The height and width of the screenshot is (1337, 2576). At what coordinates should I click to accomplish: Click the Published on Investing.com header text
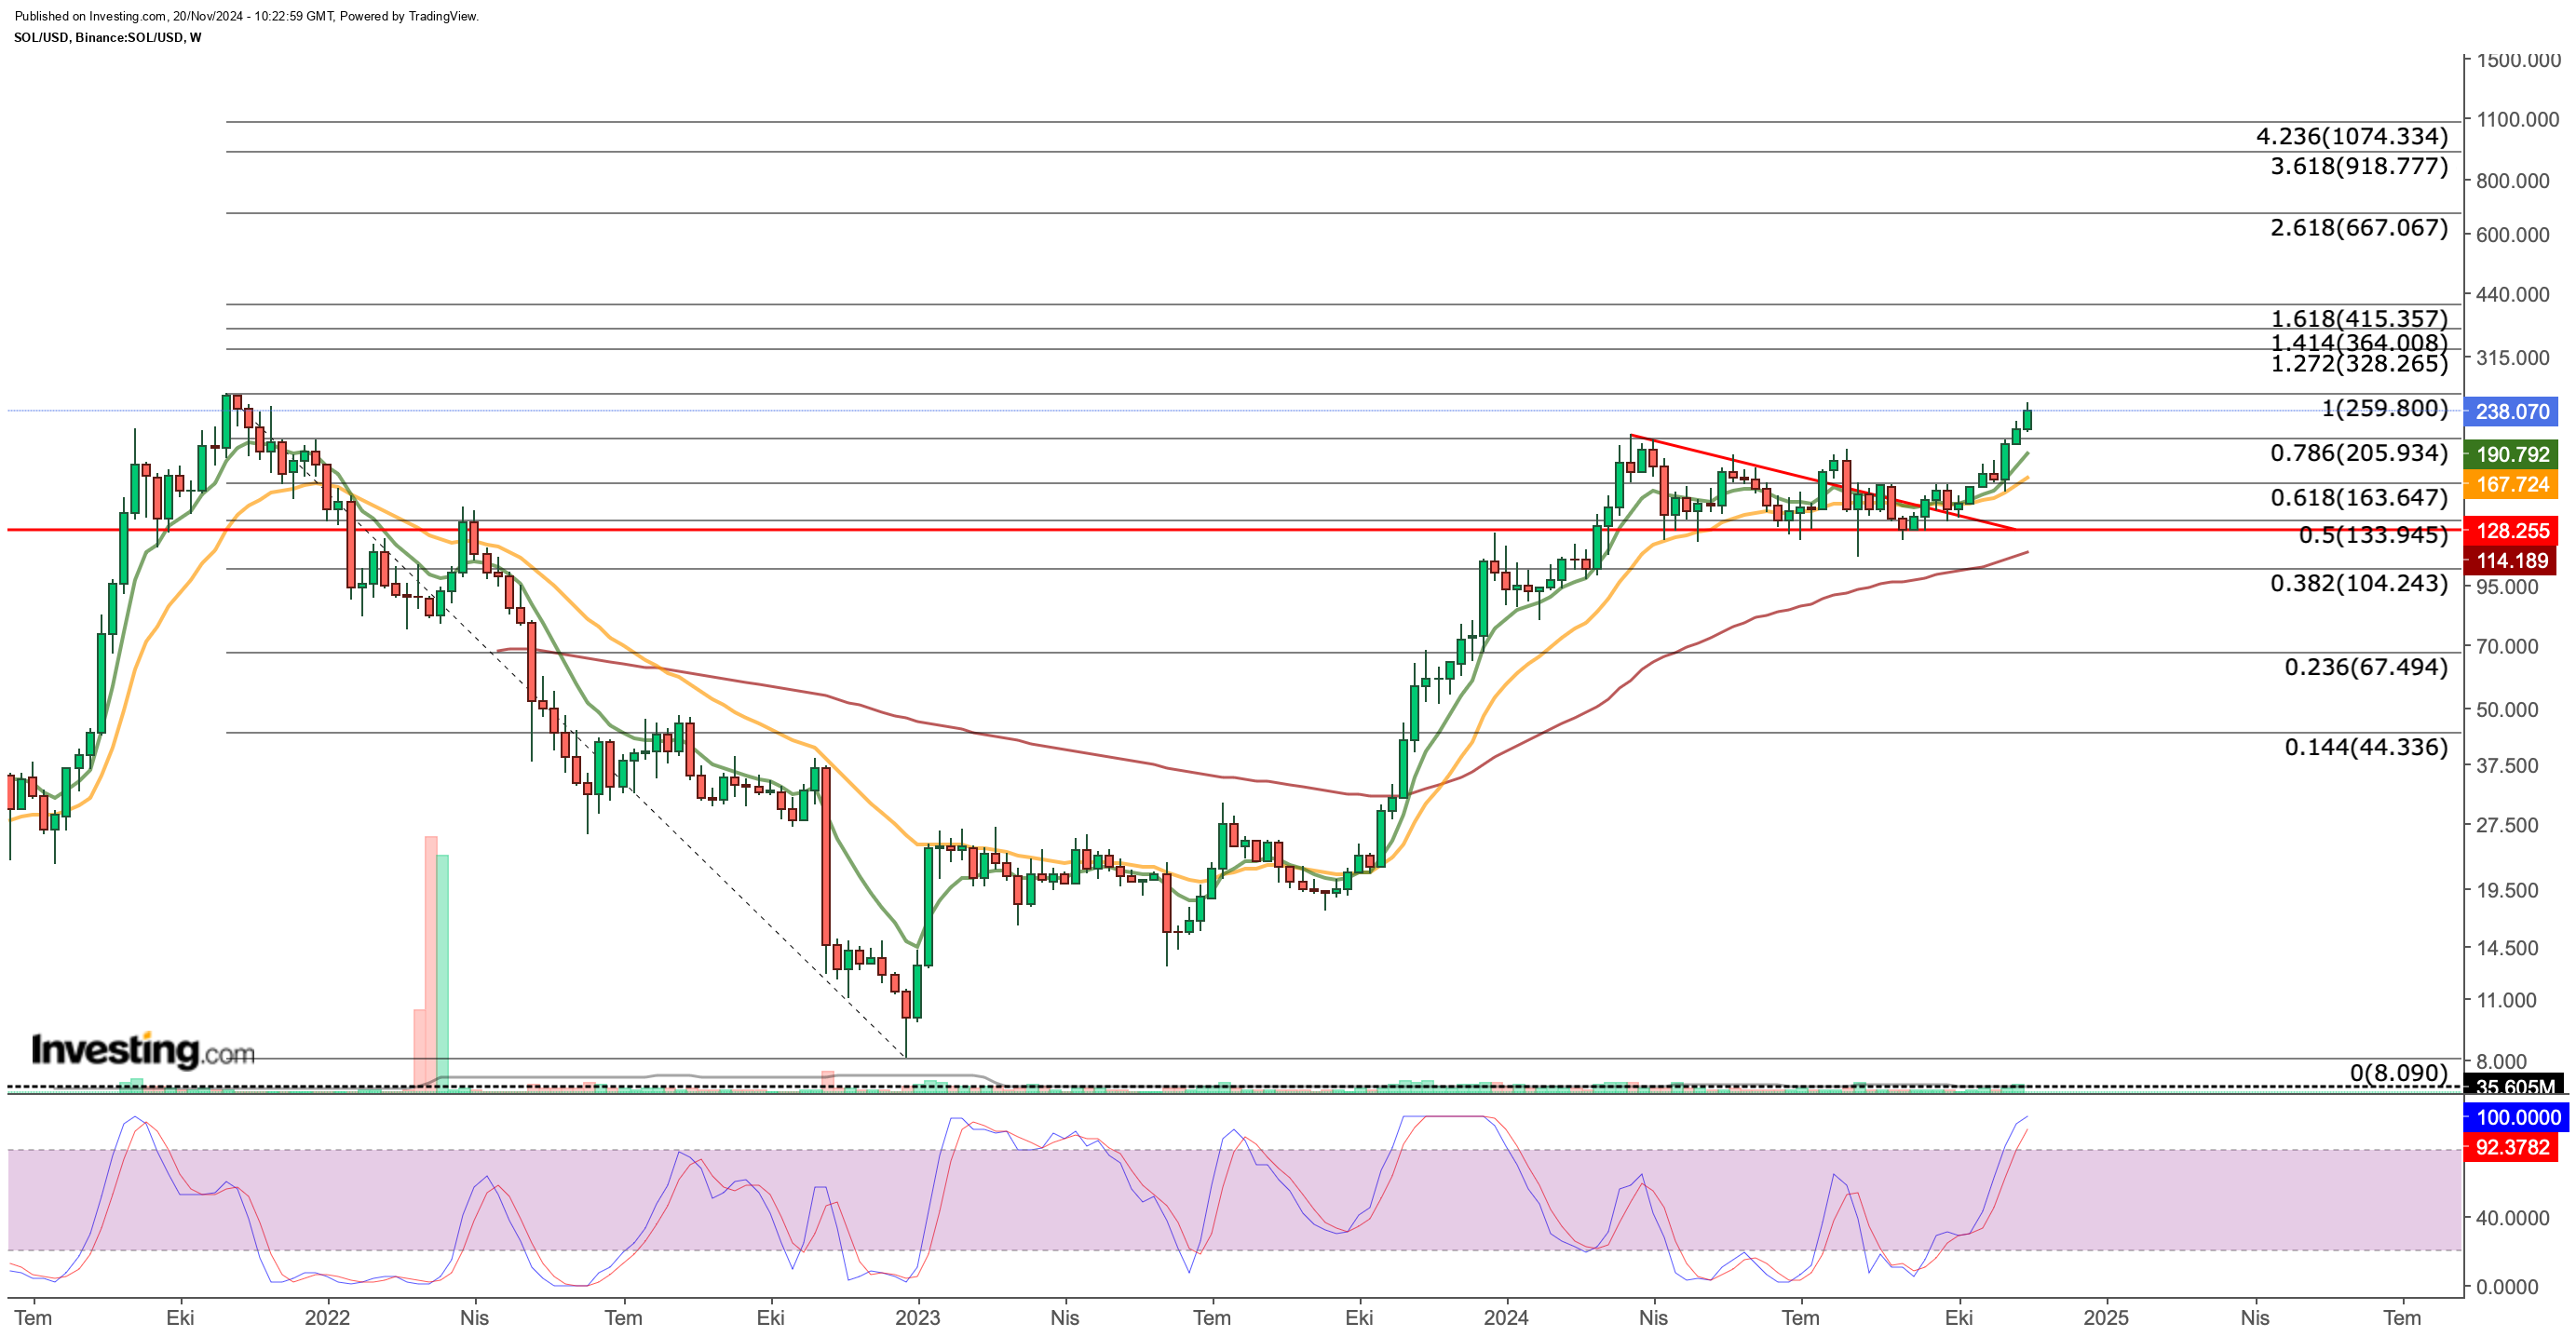pos(247,16)
